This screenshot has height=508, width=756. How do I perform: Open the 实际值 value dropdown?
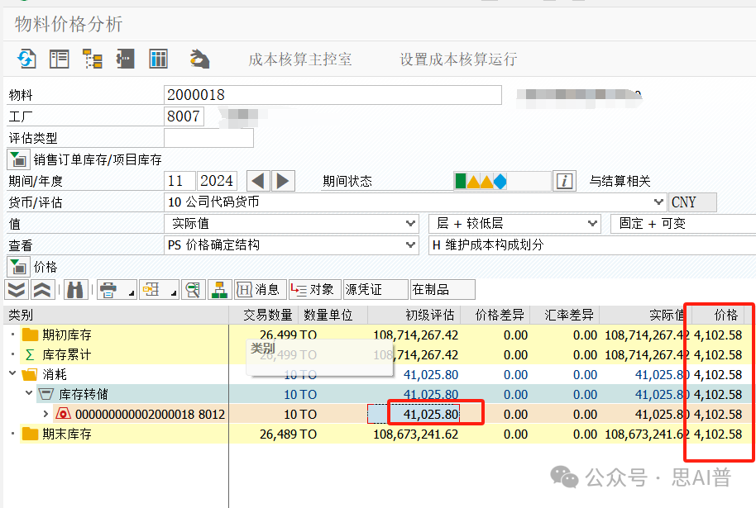pos(411,224)
